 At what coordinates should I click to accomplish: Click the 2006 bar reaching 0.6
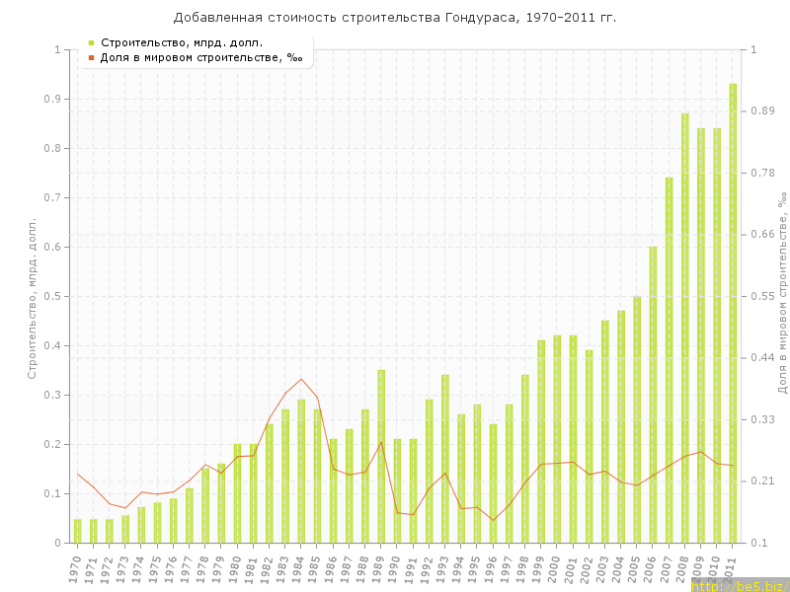[x=653, y=395]
